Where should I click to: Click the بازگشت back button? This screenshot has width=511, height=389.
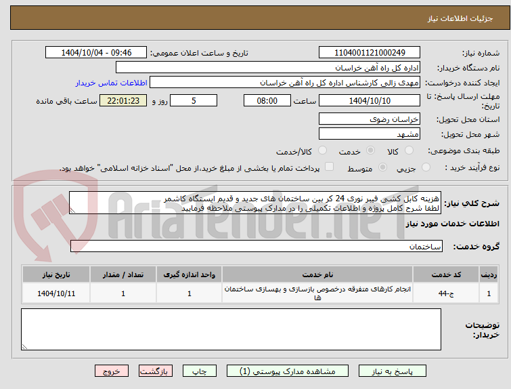pyautogui.click(x=156, y=371)
